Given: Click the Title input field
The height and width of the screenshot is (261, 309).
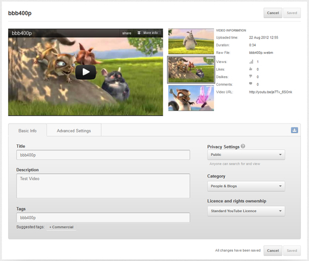Looking at the screenshot, I should (103, 155).
